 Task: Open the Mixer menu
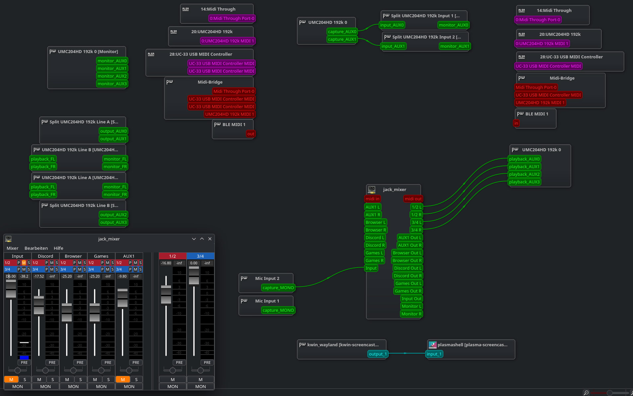13,248
